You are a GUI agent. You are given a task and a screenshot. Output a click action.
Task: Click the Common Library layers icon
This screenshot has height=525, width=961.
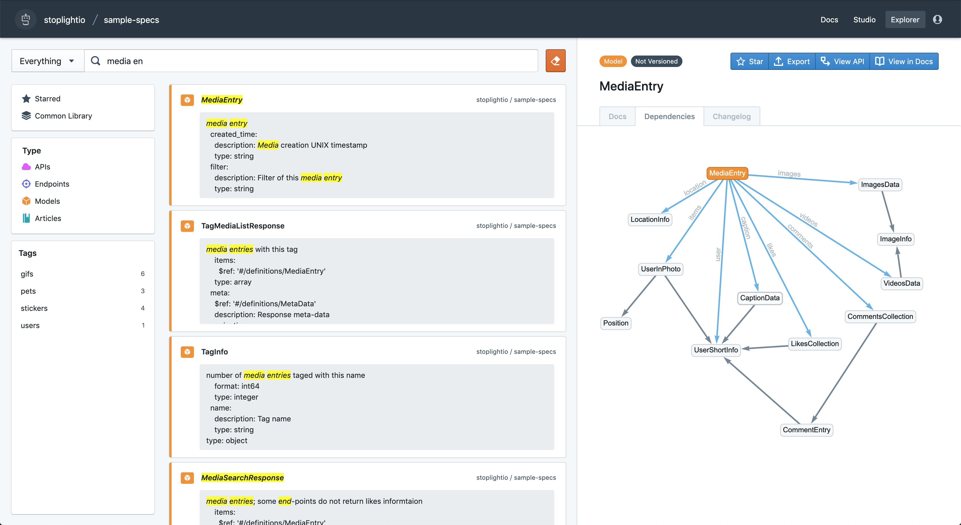(x=26, y=116)
